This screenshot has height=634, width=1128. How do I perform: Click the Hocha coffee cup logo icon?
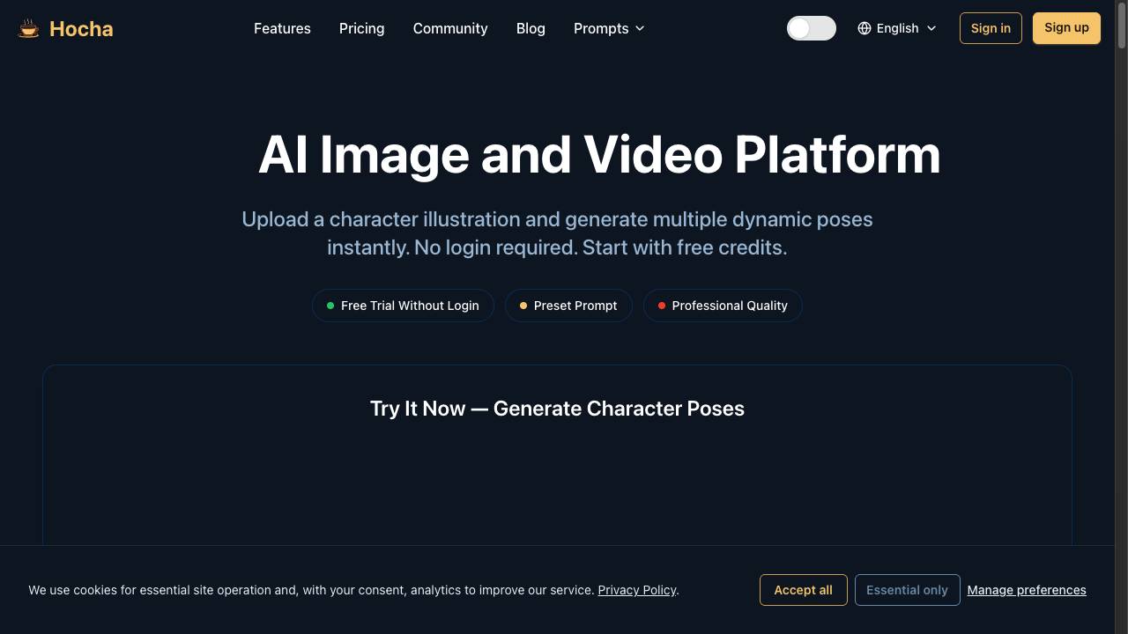click(29, 28)
